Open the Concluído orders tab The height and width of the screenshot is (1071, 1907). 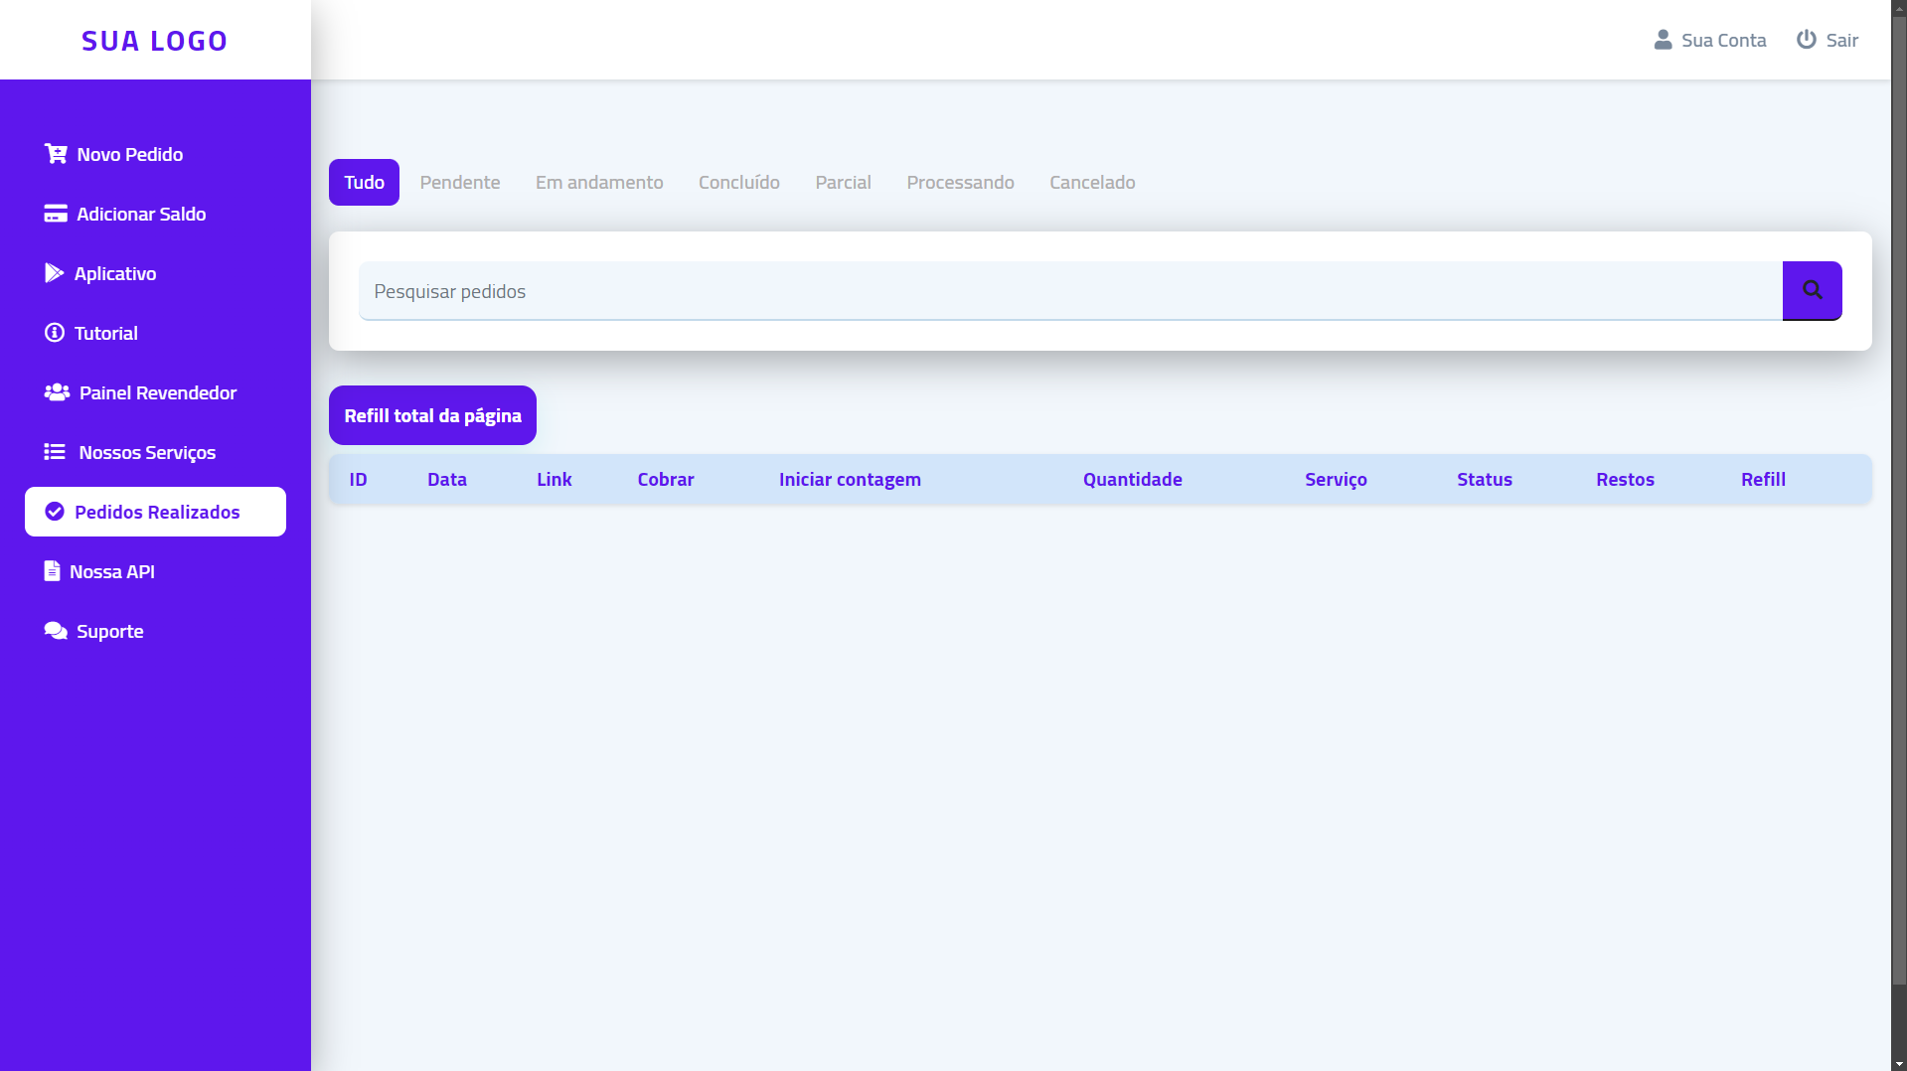[x=738, y=182]
